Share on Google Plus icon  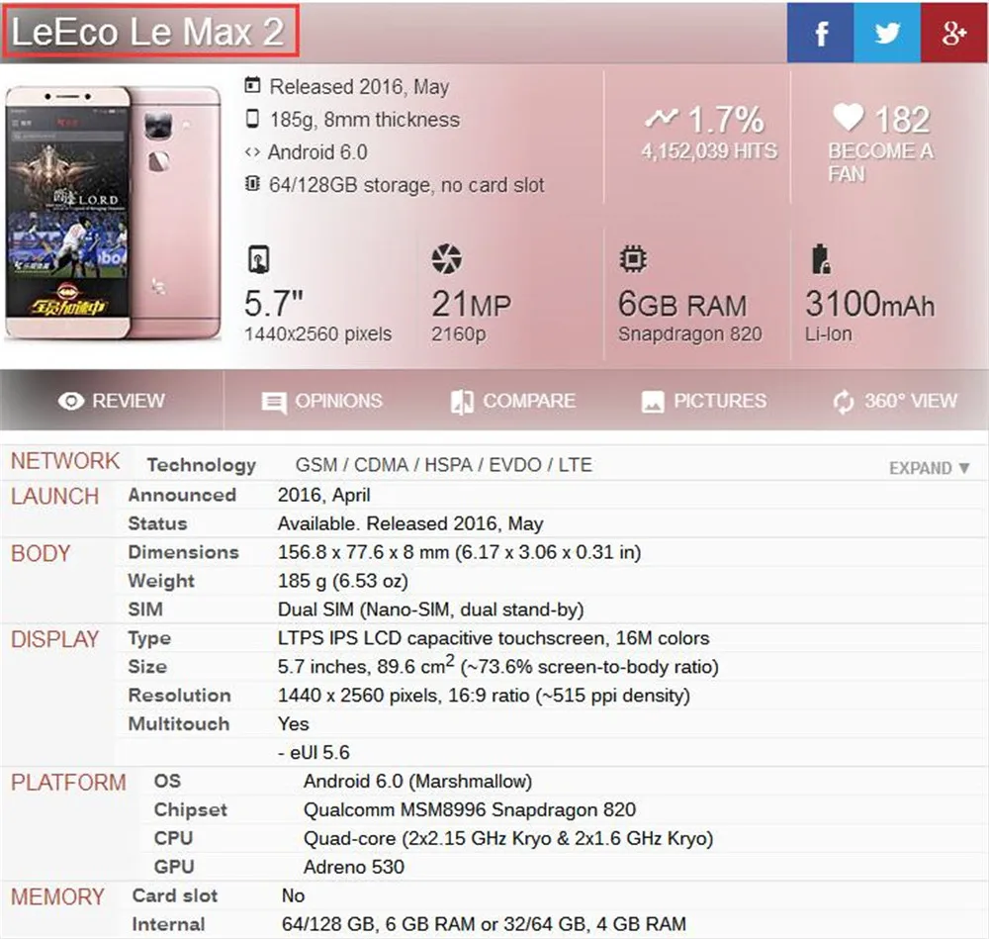[x=954, y=33]
